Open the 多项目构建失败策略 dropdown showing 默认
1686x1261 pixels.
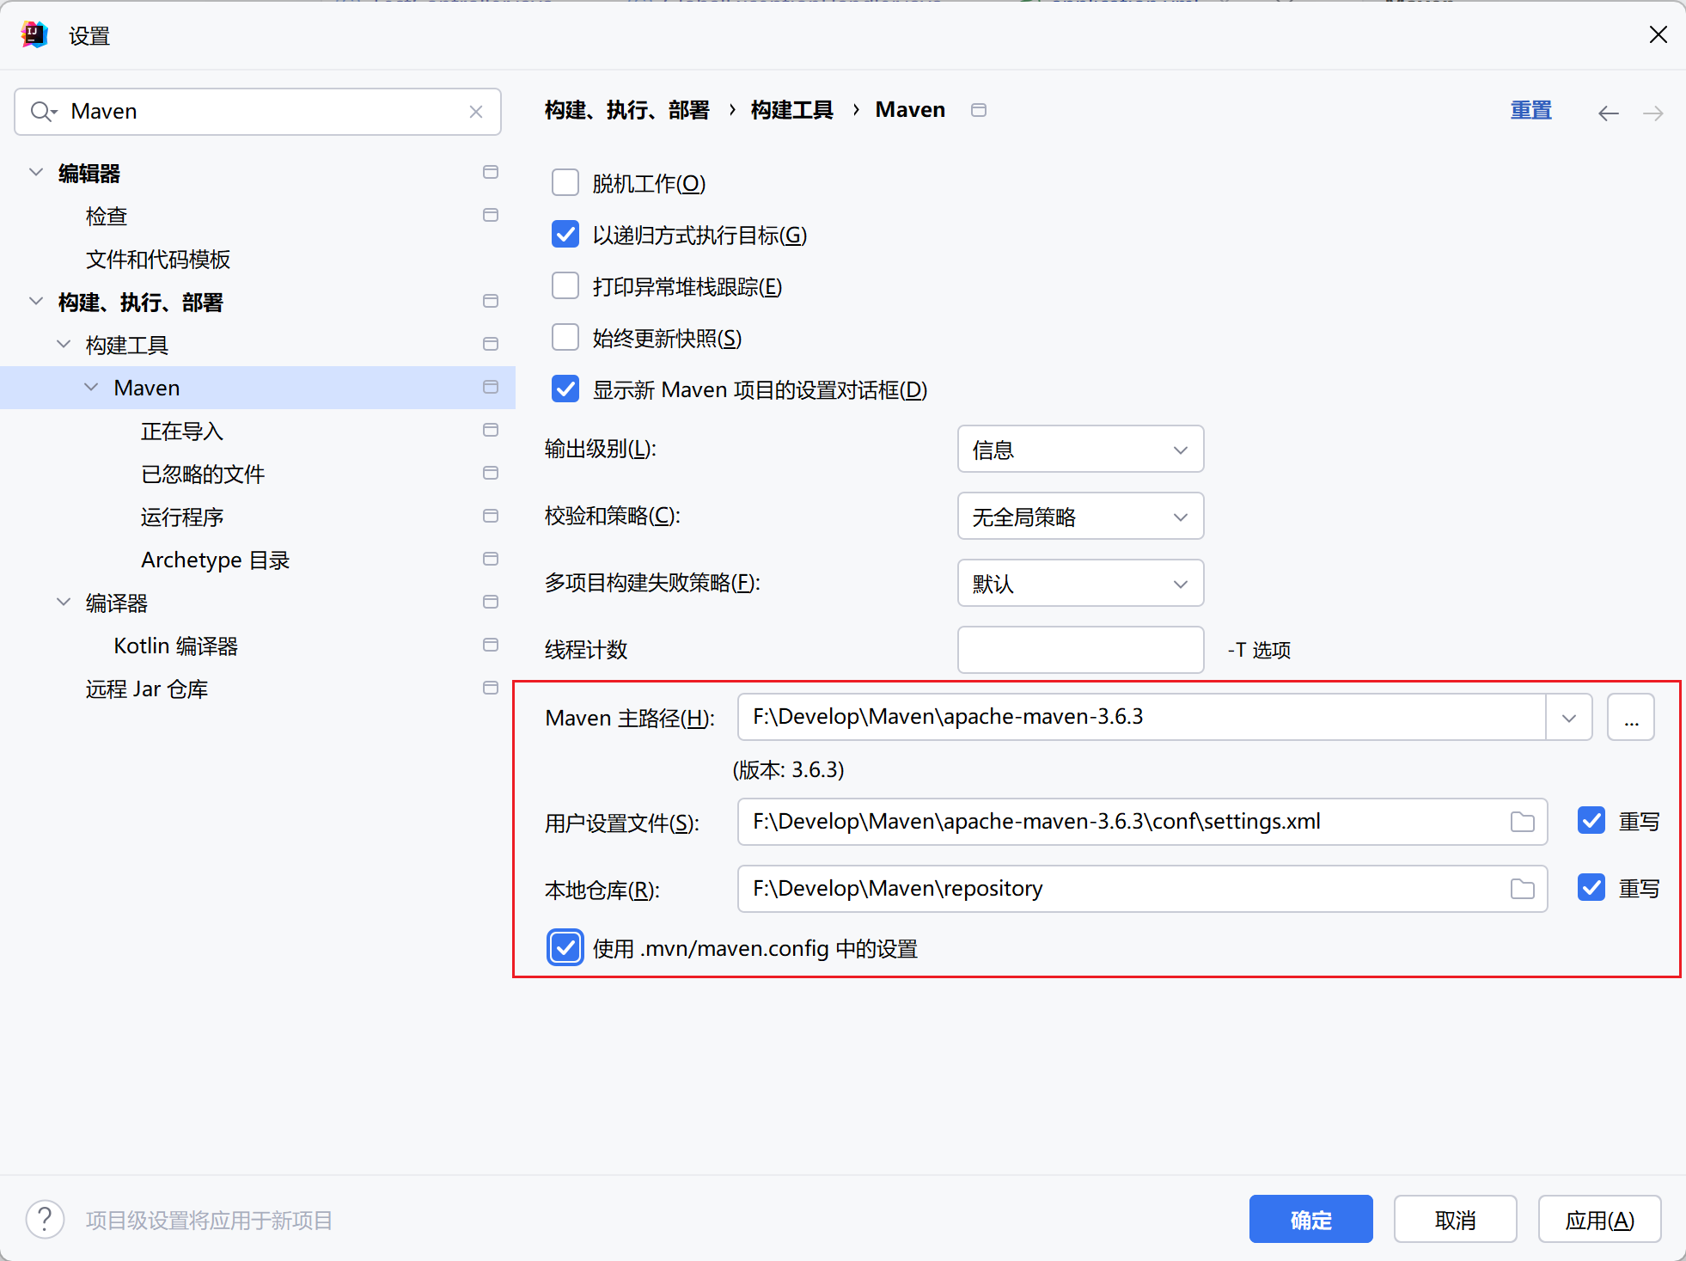1080,583
